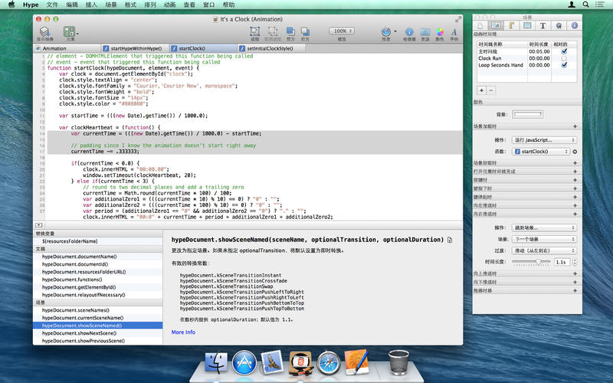Open the 插入 menu in menu bar
613x383 pixels.
point(92,5)
